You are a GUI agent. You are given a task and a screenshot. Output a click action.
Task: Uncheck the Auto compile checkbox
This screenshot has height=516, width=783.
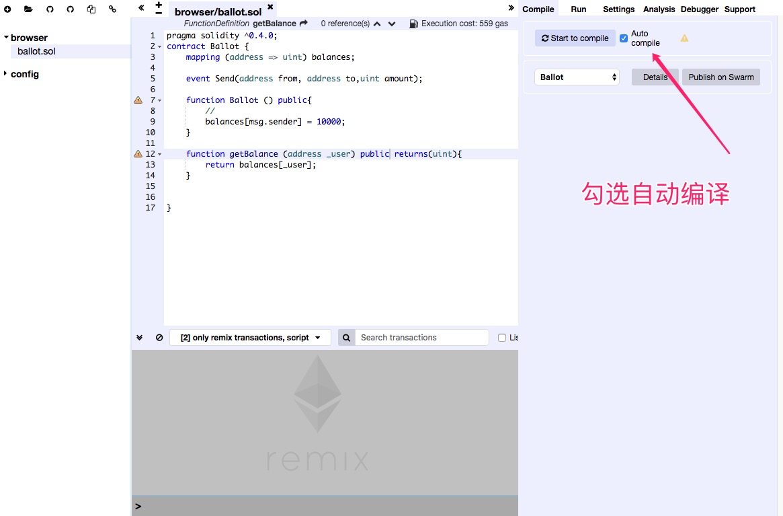point(624,38)
